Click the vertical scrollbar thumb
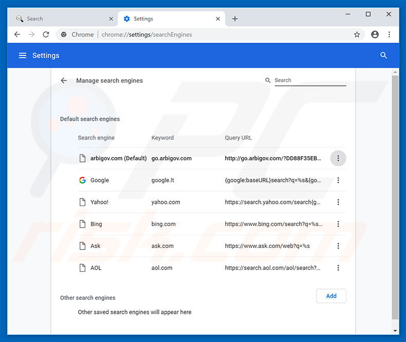This screenshot has width=406, height=342. pyautogui.click(x=395, y=197)
